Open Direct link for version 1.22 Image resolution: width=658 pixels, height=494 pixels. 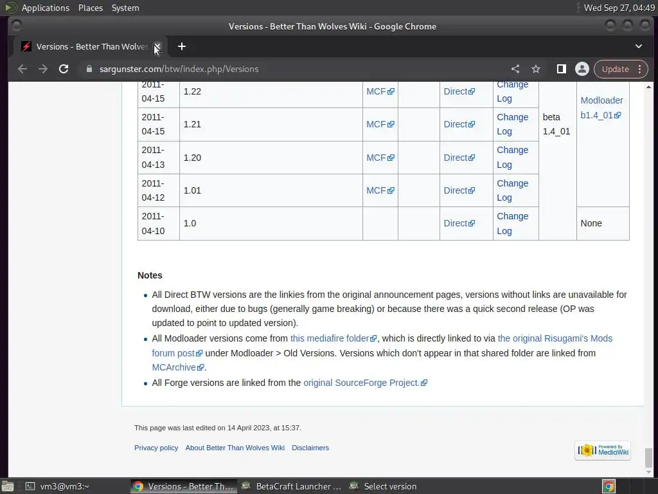[459, 91]
